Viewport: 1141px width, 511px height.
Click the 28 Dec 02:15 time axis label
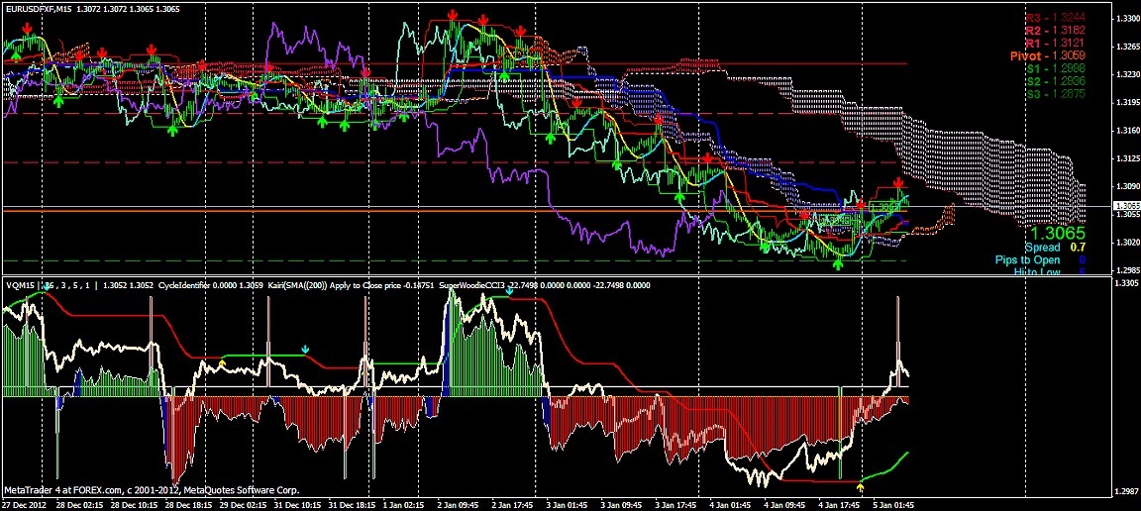78,504
